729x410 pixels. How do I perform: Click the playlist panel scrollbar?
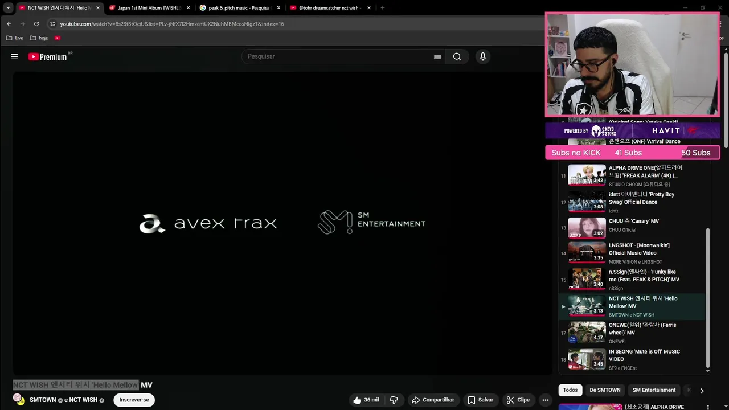click(x=708, y=298)
